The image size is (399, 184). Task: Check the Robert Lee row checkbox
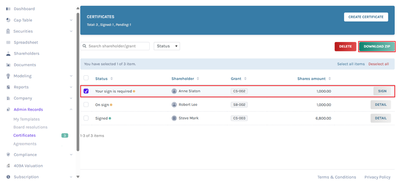[86, 105]
